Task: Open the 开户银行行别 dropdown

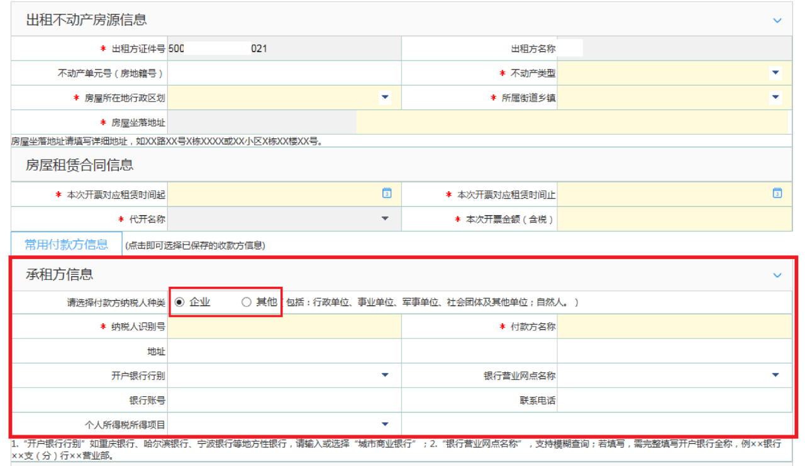Action: 384,375
